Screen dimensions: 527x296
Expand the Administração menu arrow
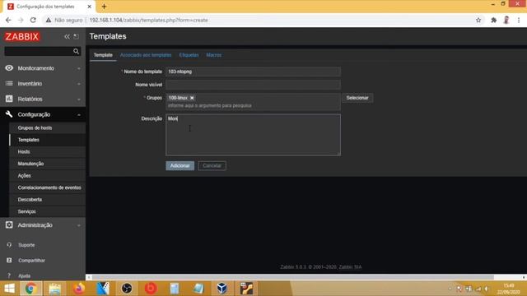79,225
